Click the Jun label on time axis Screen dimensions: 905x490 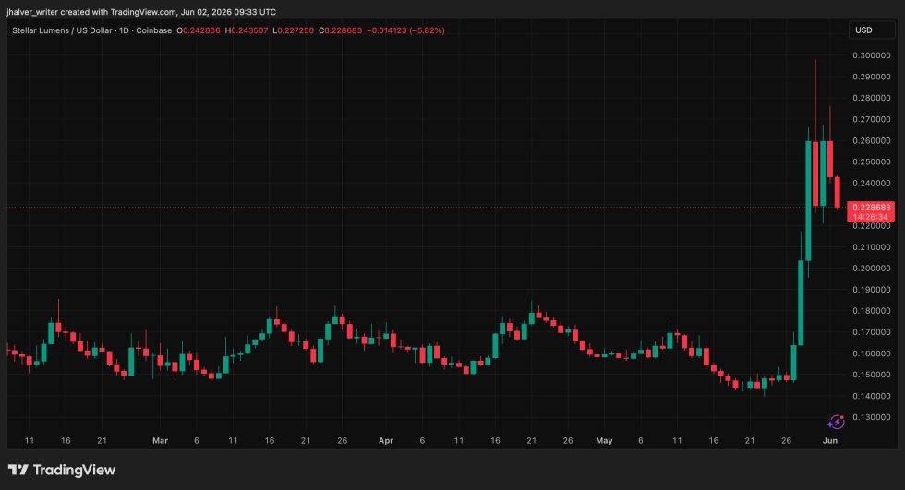(829, 440)
